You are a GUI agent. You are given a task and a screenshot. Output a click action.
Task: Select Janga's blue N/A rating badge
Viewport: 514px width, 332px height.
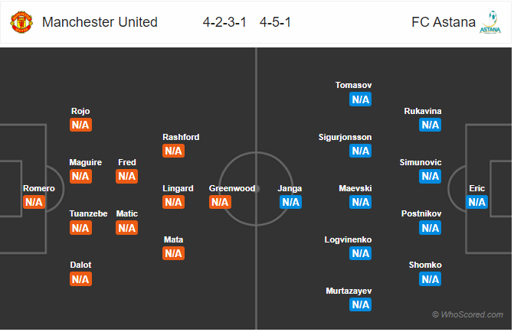click(290, 202)
